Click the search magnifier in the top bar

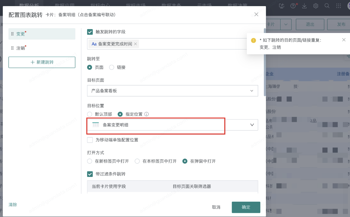(327, 6)
